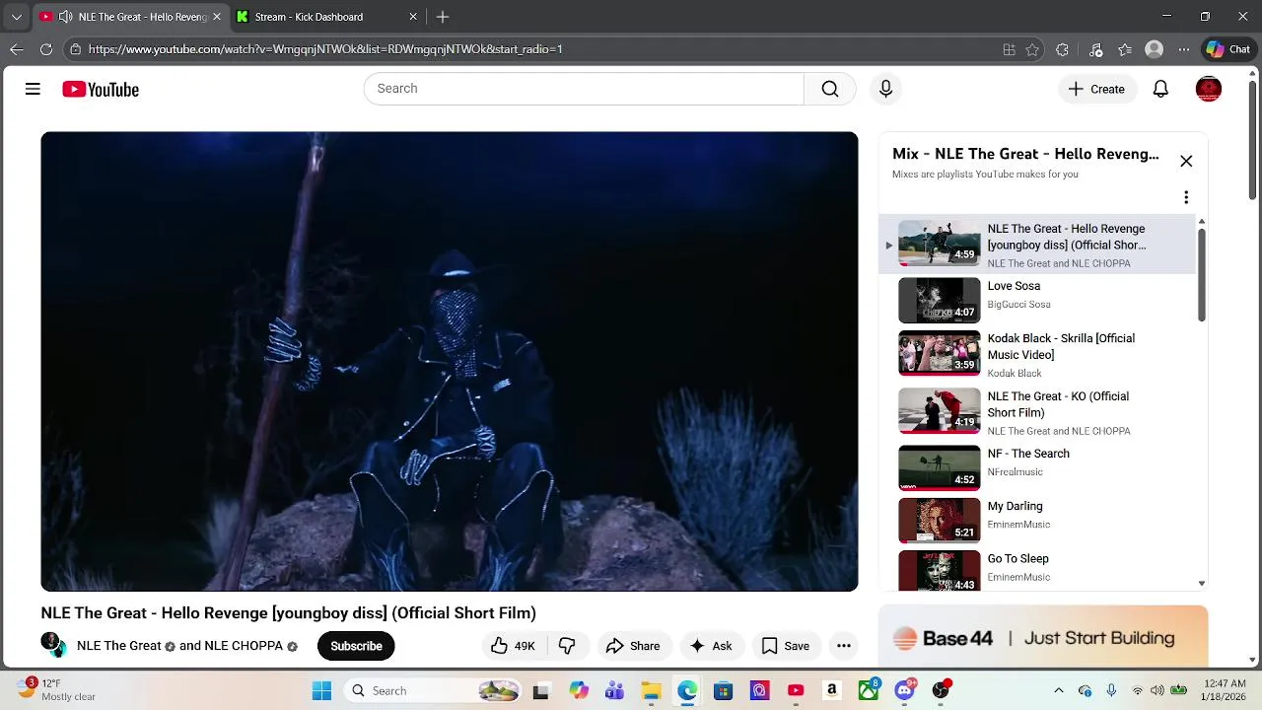Open the Mix playlist three-dot options menu
Screen dimensions: 1262x710
click(1186, 197)
